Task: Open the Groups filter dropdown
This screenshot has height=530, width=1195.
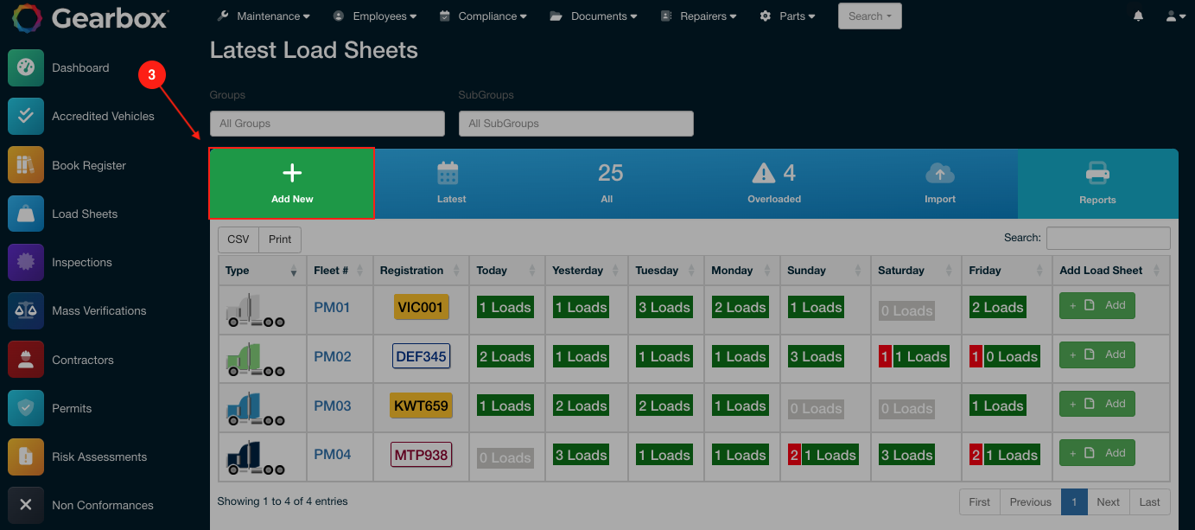Action: click(x=327, y=123)
